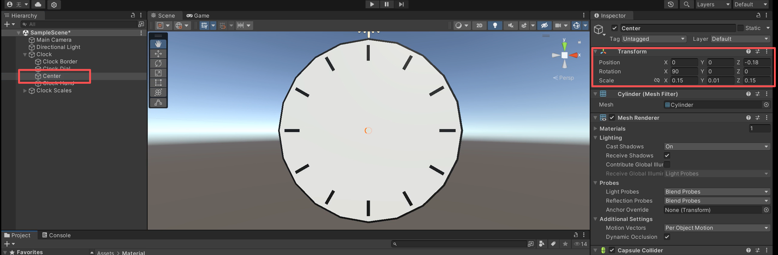
Task: Toggle scene audio mute icon
Action: point(511,25)
